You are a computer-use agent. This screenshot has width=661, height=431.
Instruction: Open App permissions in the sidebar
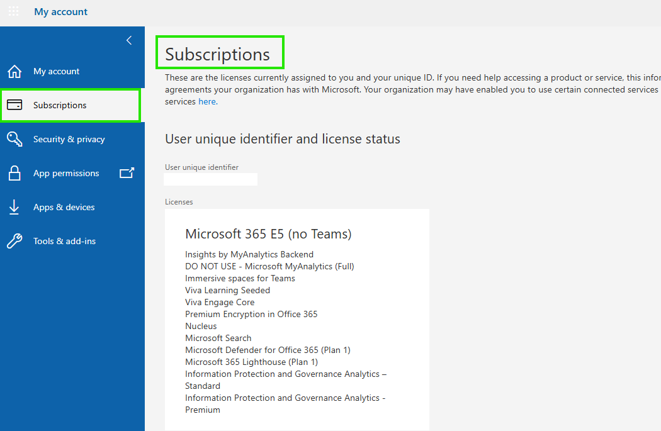pos(72,173)
